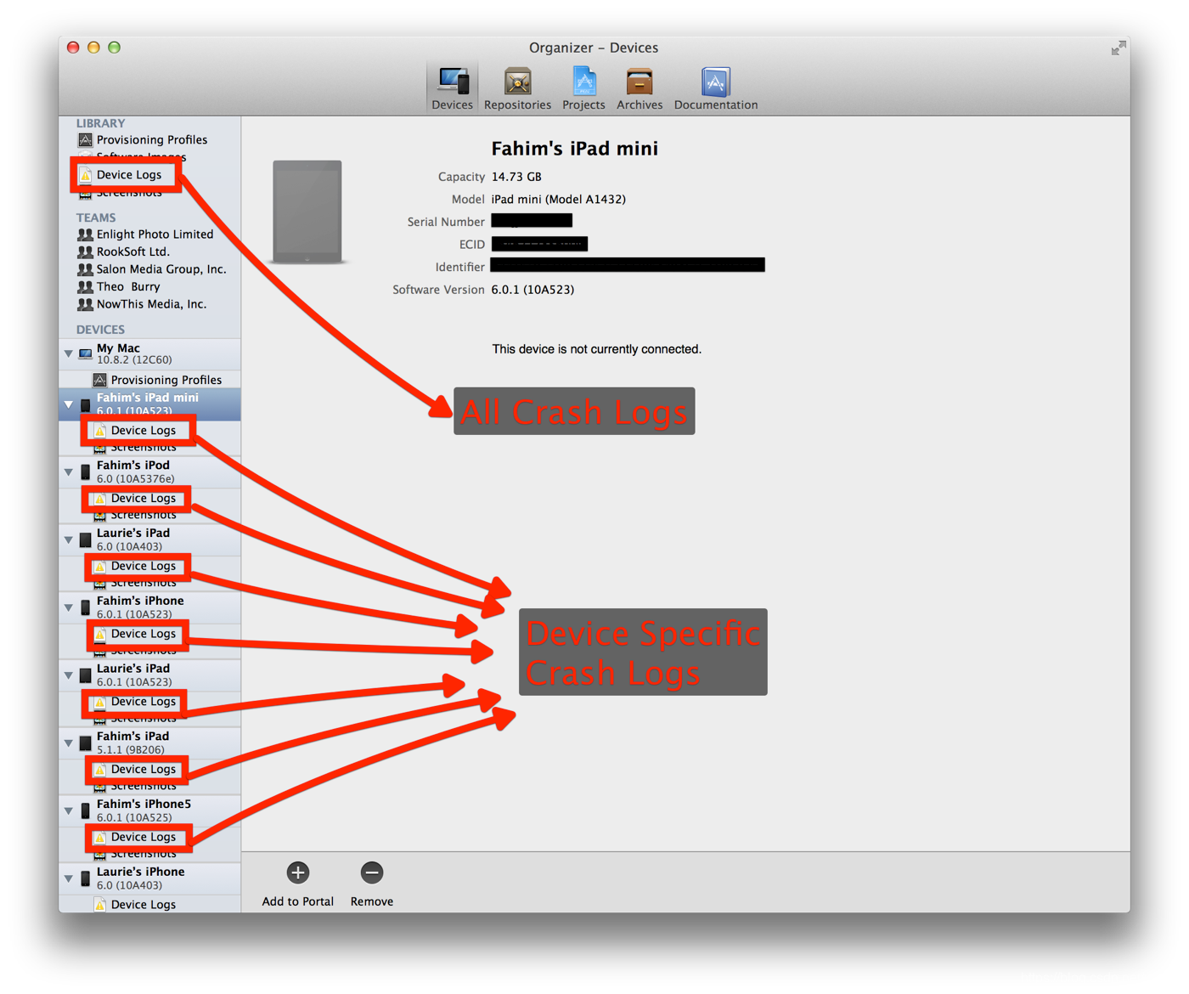Click the Fahim's iPad mini title heading

pyautogui.click(x=574, y=149)
